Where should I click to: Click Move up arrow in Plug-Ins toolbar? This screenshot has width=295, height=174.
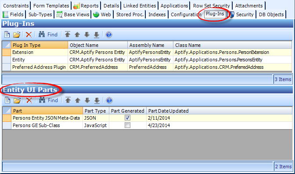pyautogui.click(x=77, y=35)
